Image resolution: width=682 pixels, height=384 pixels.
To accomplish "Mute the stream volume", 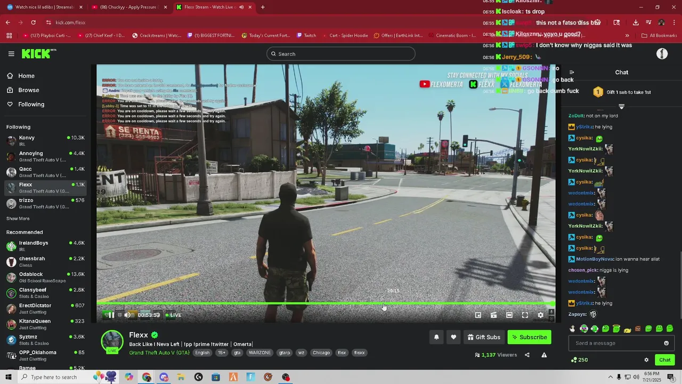I will click(127, 315).
